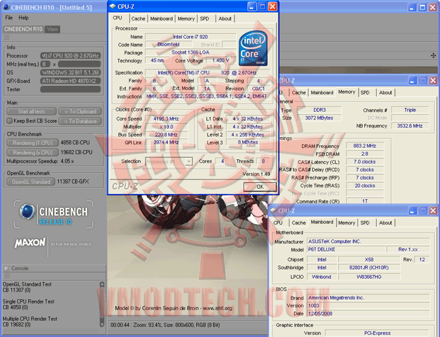Viewport: 440px width, 337px height.
Task: Click the Tester input field
Action: point(70,89)
